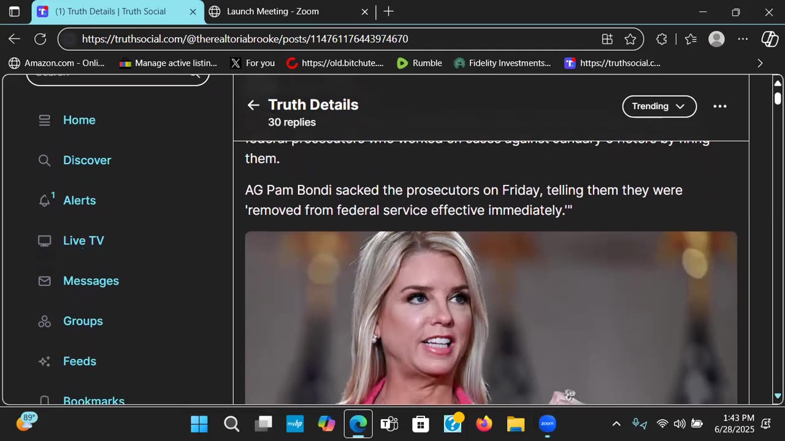Open File Explorer on the taskbar
This screenshot has width=785, height=441.
[516, 424]
